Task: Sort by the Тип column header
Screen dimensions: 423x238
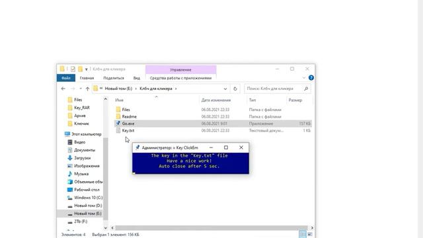Action: 252,100
